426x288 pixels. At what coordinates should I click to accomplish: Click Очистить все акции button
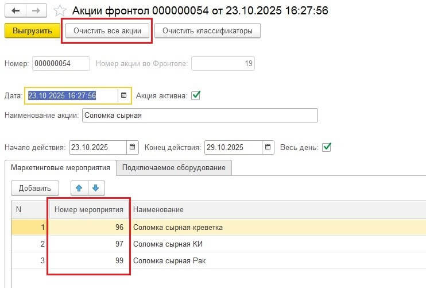click(107, 30)
